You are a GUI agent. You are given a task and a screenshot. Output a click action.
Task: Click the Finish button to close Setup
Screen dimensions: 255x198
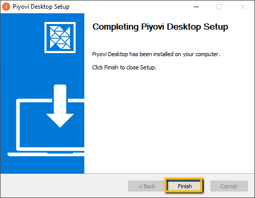point(184,186)
